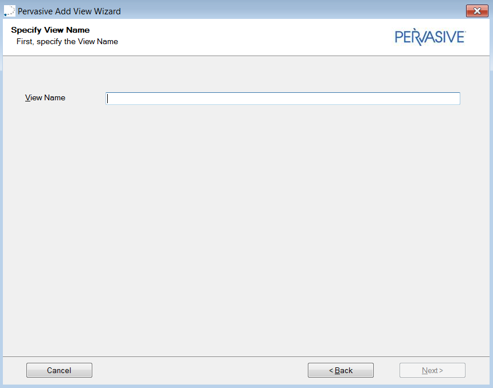Image resolution: width=493 pixels, height=388 pixels.
Task: Click the View Name text field
Action: coord(283,99)
